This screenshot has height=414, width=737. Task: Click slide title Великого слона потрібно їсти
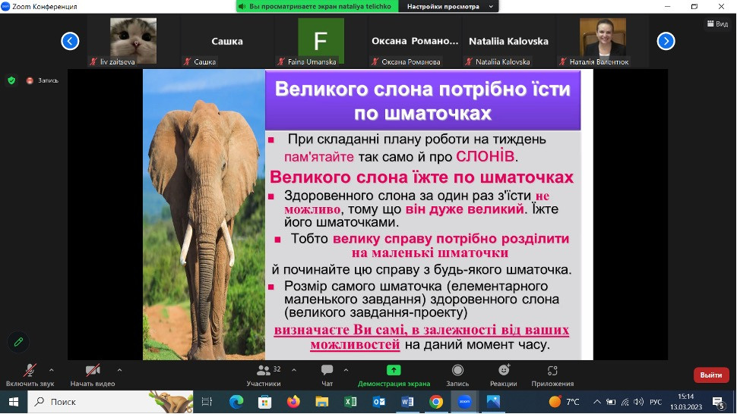(x=422, y=100)
